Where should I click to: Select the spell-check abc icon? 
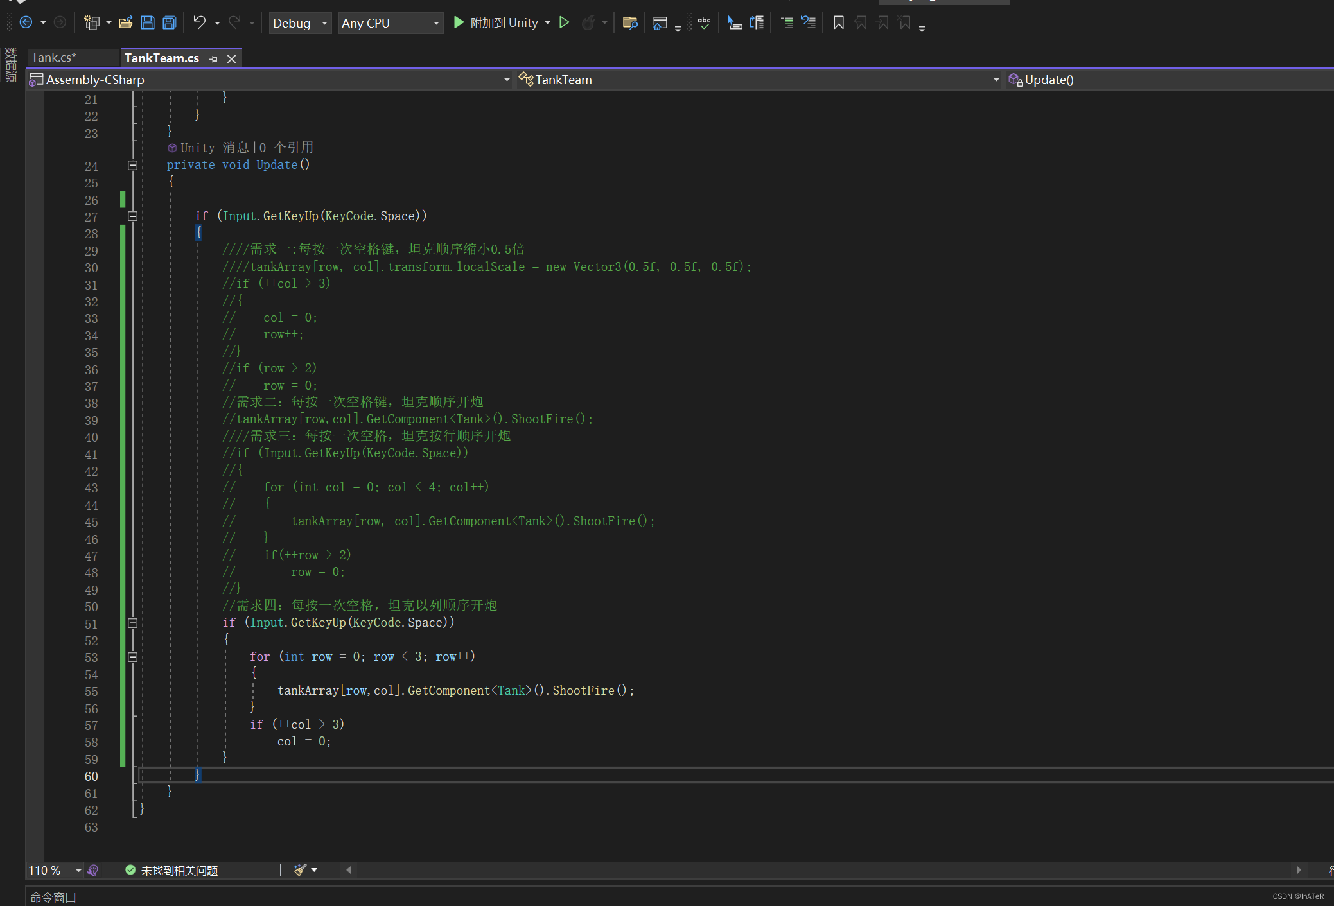(x=703, y=22)
